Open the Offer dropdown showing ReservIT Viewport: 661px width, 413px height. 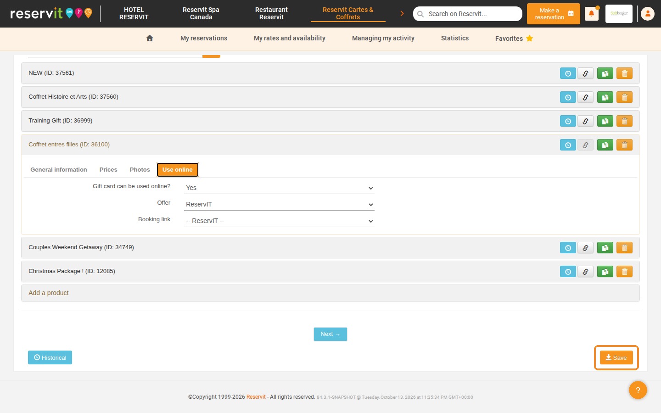click(x=279, y=204)
